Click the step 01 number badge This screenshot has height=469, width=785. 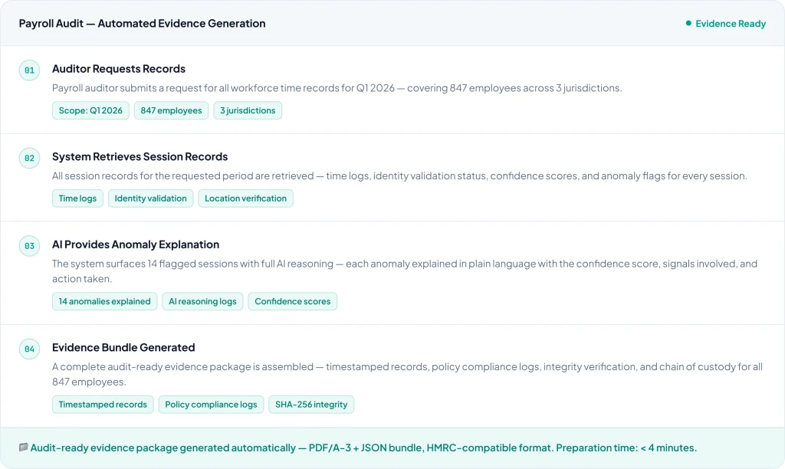click(29, 71)
